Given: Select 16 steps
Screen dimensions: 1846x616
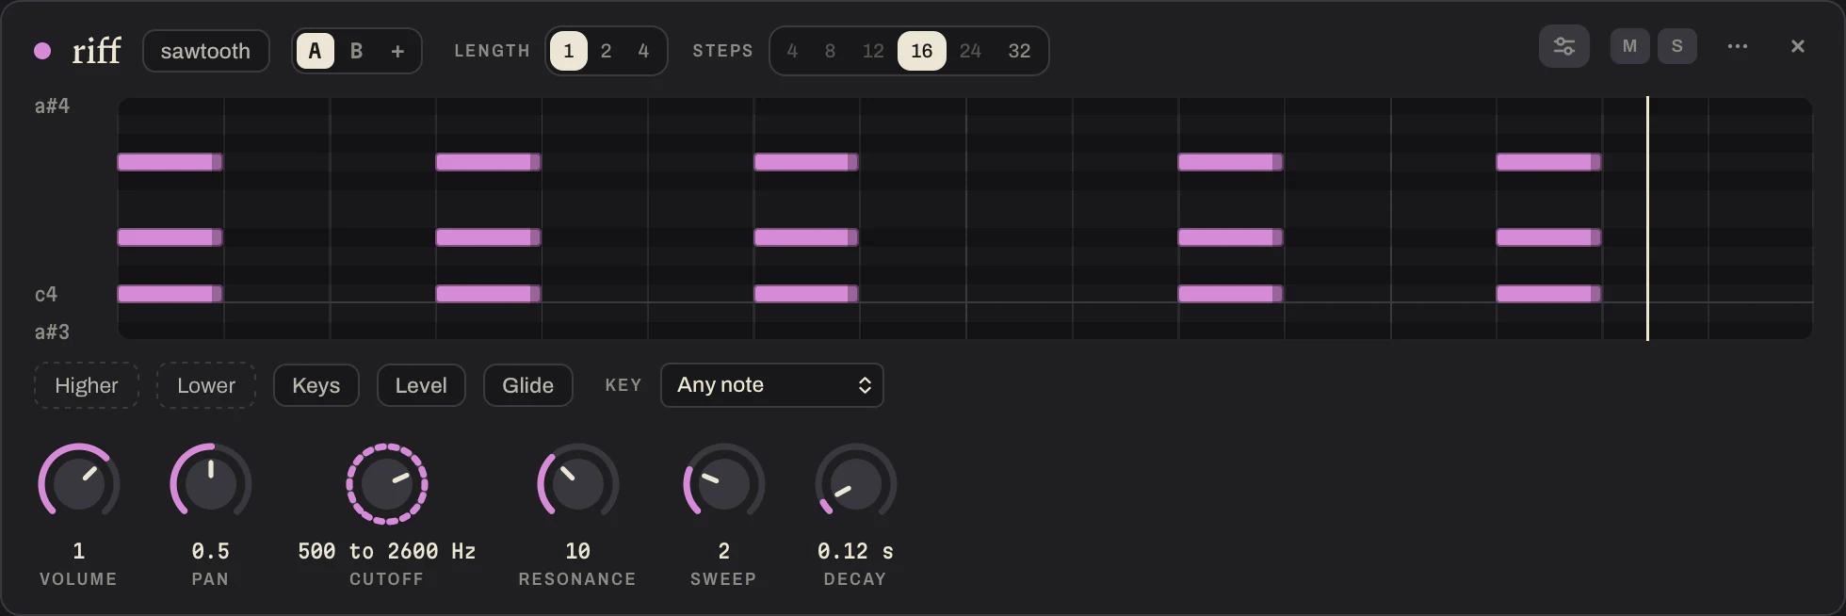Looking at the screenshot, I should [x=921, y=51].
